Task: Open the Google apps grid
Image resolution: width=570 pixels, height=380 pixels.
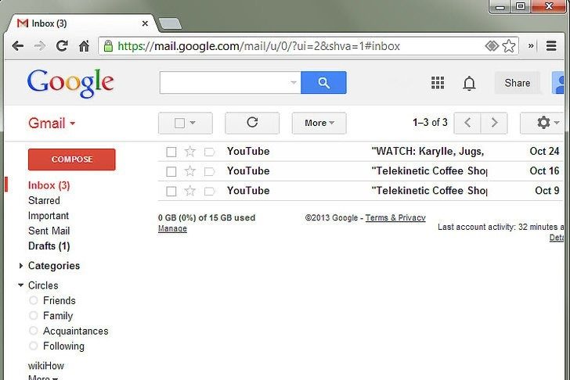Action: [x=438, y=83]
